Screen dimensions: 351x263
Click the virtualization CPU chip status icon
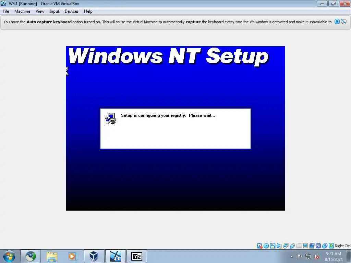point(318,246)
